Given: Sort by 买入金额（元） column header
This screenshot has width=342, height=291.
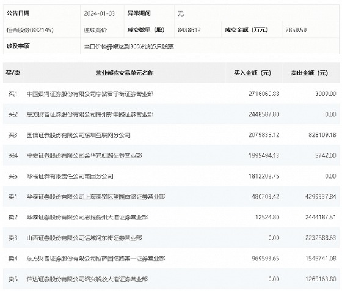Looking at the screenshot, I should [x=253, y=73].
